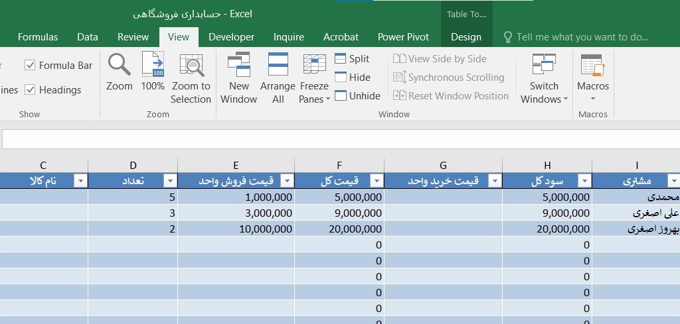Viewport: 680px width, 324px height.
Task: Toggle the Formula Bar checkbox
Action: [30, 66]
